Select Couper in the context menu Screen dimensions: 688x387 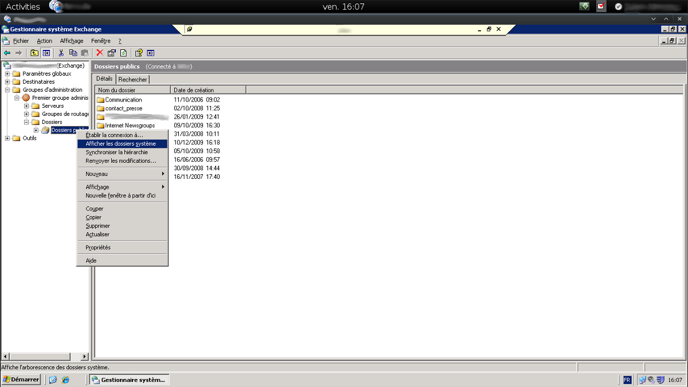pos(122,209)
